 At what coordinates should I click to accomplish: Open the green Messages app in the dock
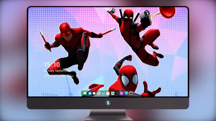pos(85,93)
